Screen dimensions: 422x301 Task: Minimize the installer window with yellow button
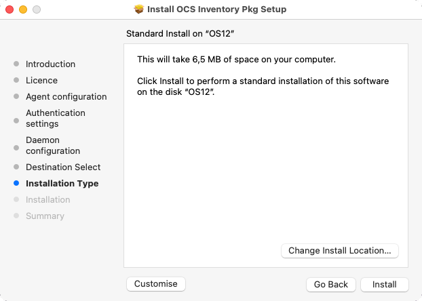click(23, 9)
